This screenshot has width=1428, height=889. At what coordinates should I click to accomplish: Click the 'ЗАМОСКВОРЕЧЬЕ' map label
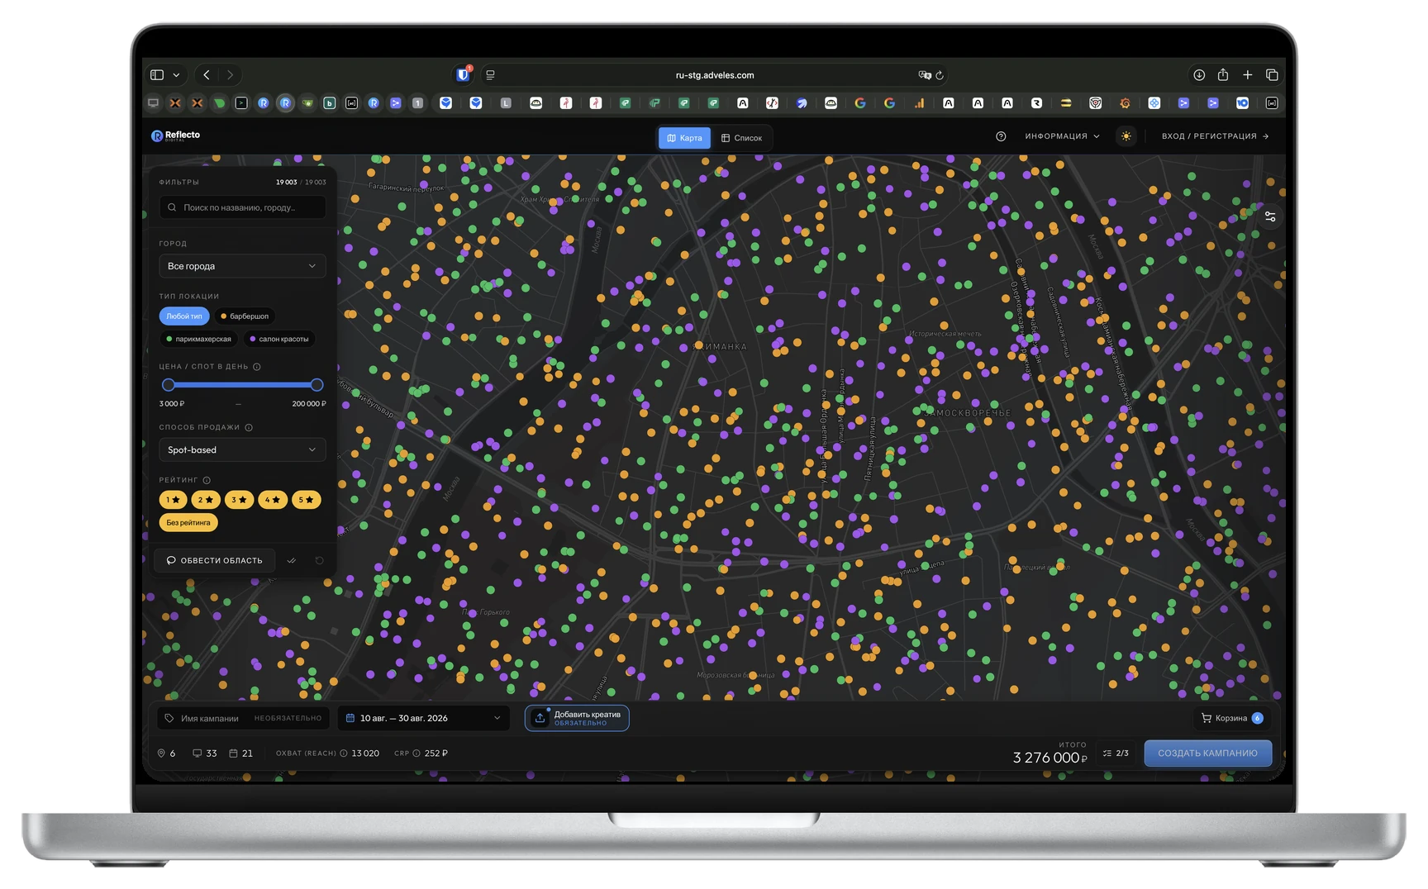click(969, 413)
